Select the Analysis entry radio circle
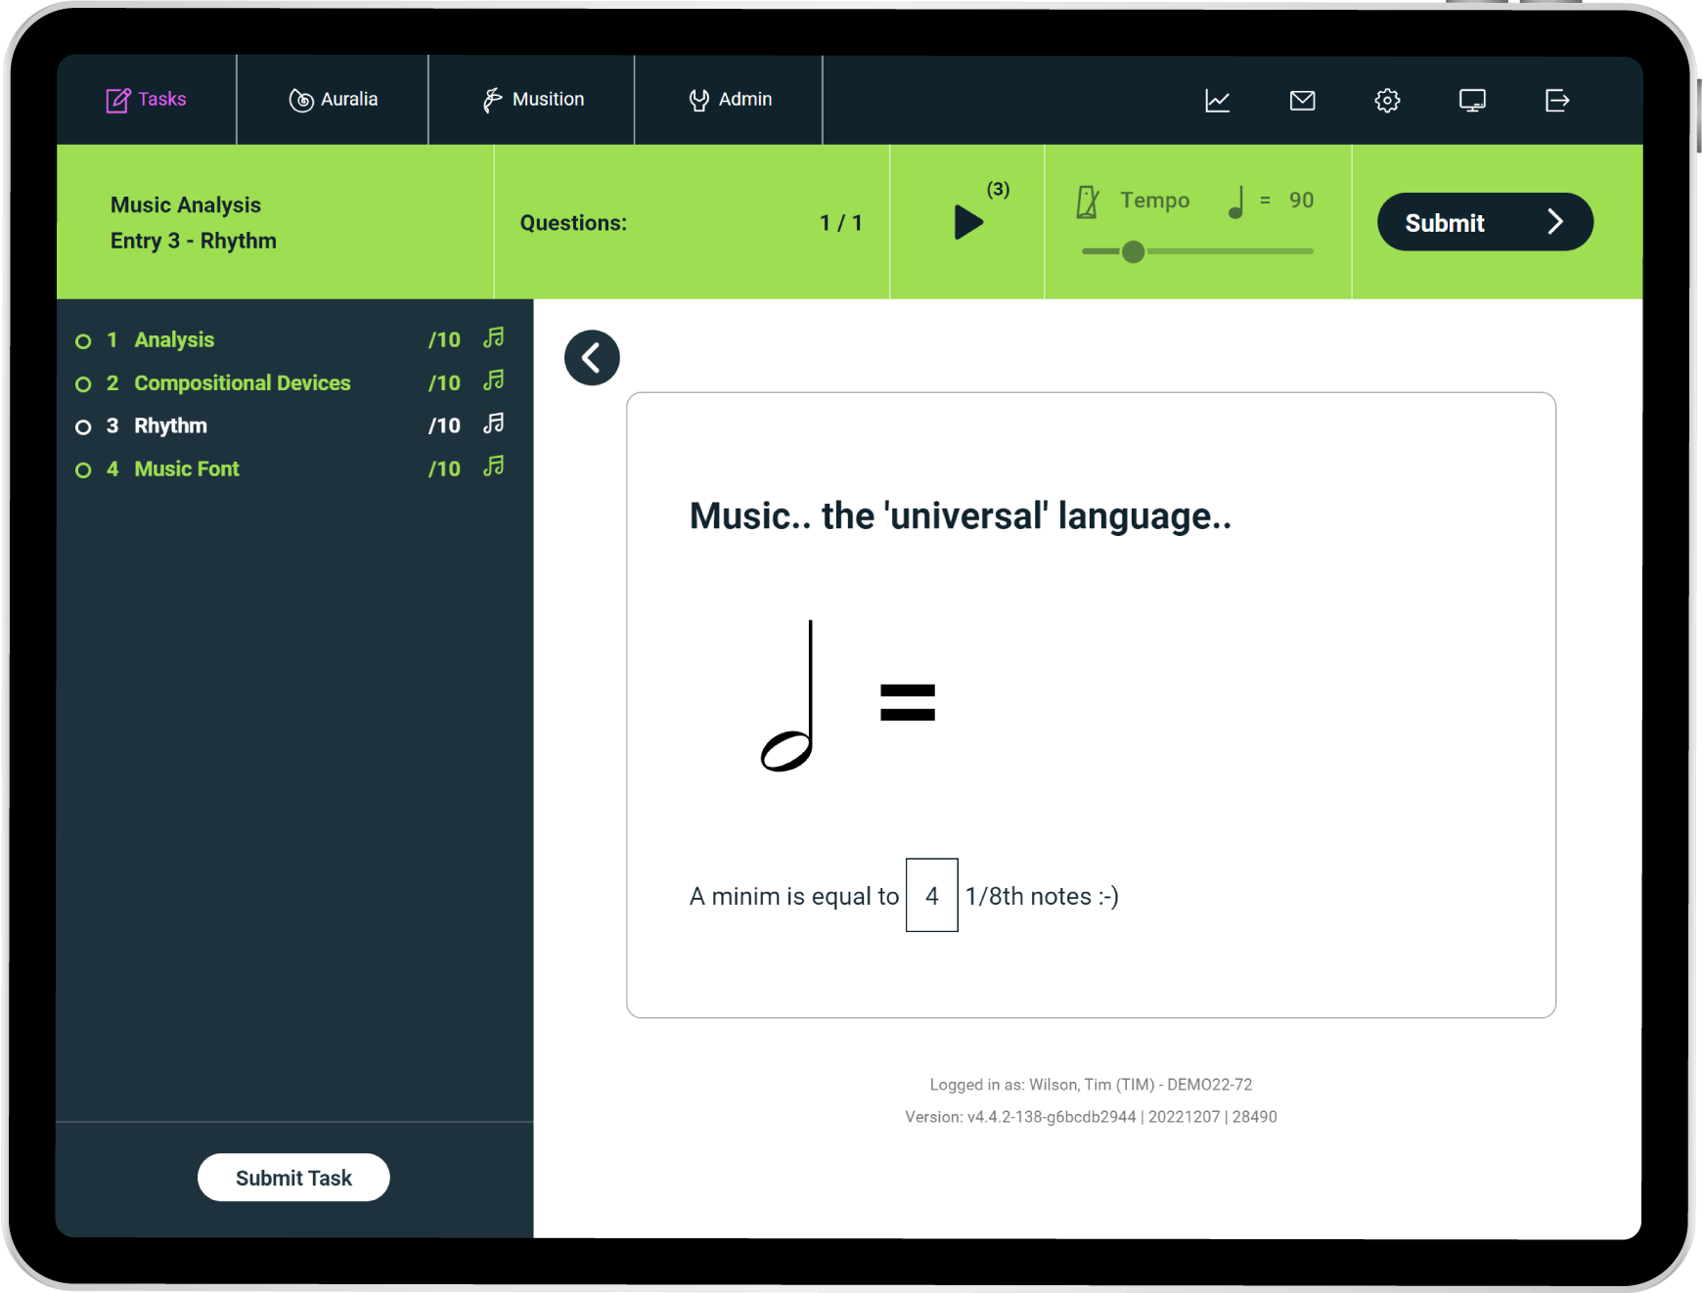Screen dimensions: 1703x1293 (x=84, y=341)
